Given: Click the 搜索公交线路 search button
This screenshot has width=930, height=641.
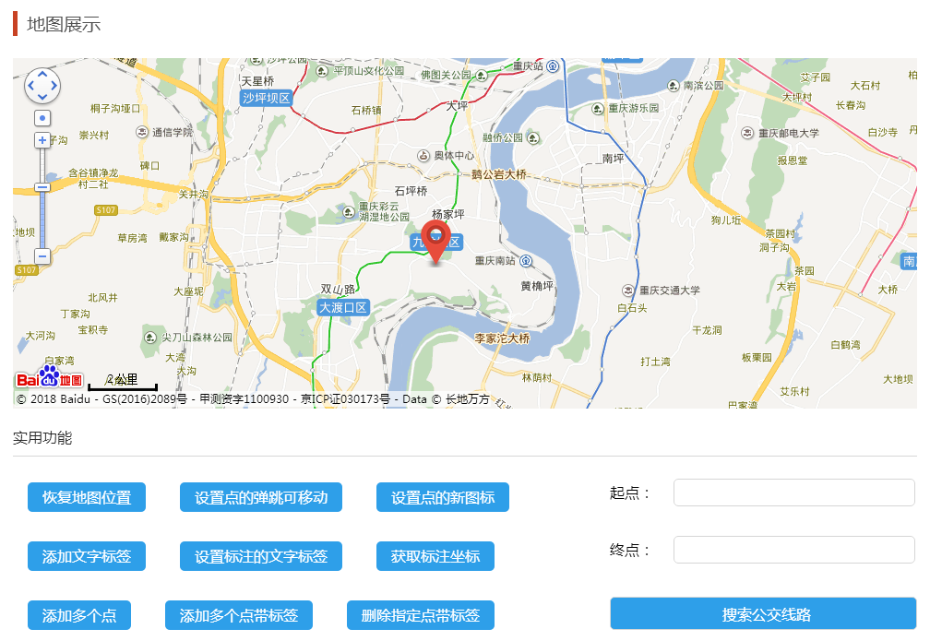Looking at the screenshot, I should [762, 614].
